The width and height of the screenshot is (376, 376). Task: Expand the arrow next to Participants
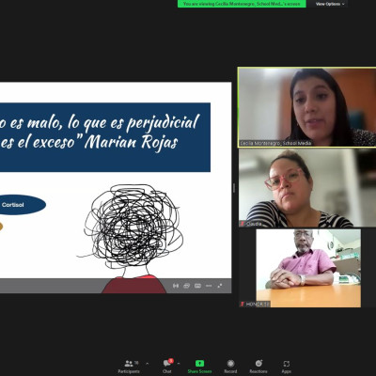click(148, 364)
